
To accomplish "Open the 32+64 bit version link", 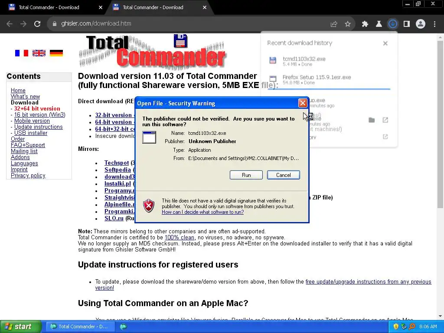I will click(x=37, y=109).
